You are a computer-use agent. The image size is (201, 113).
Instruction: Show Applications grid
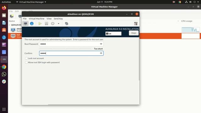pyautogui.click(x=4, y=109)
